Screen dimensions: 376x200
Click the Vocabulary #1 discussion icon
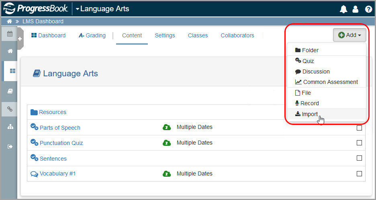click(34, 174)
